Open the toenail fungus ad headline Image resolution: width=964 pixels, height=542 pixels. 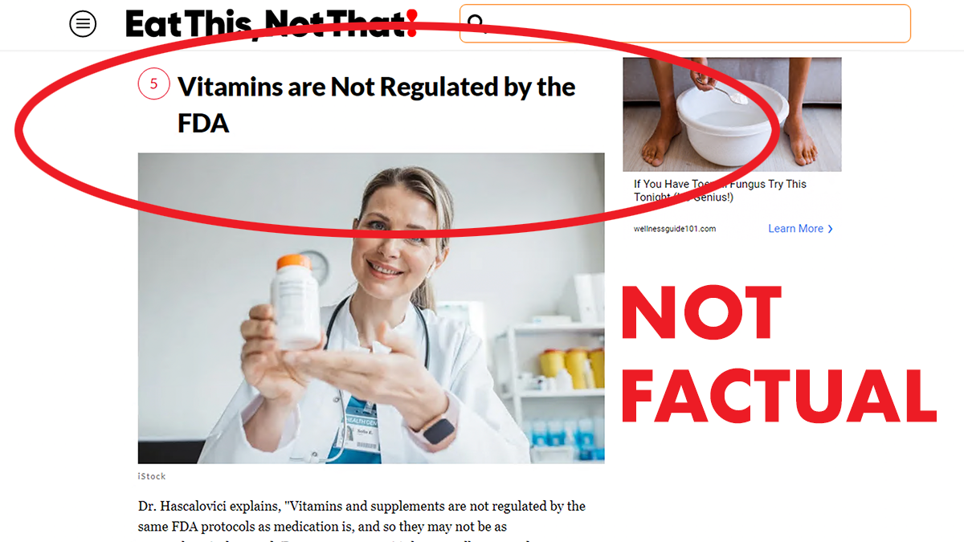(720, 190)
